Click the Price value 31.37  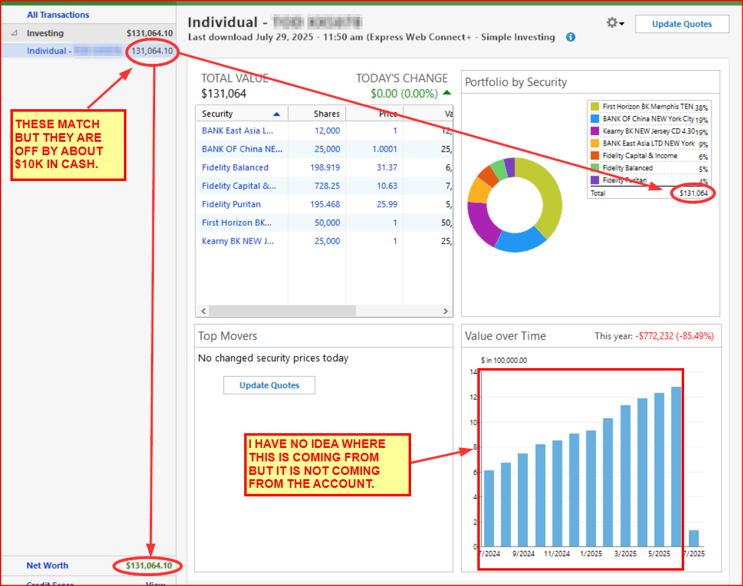[388, 168]
